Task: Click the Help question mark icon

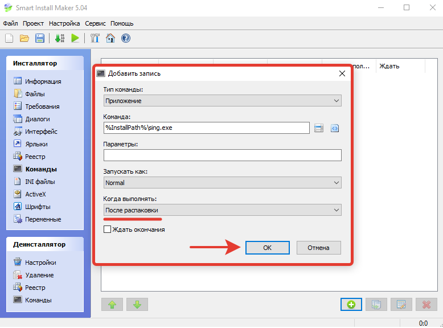Action: (x=126, y=38)
